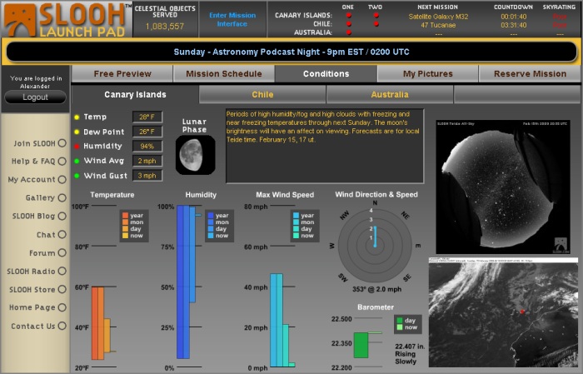583x374 pixels.
Task: Select the Chat circle button
Action: (x=62, y=235)
